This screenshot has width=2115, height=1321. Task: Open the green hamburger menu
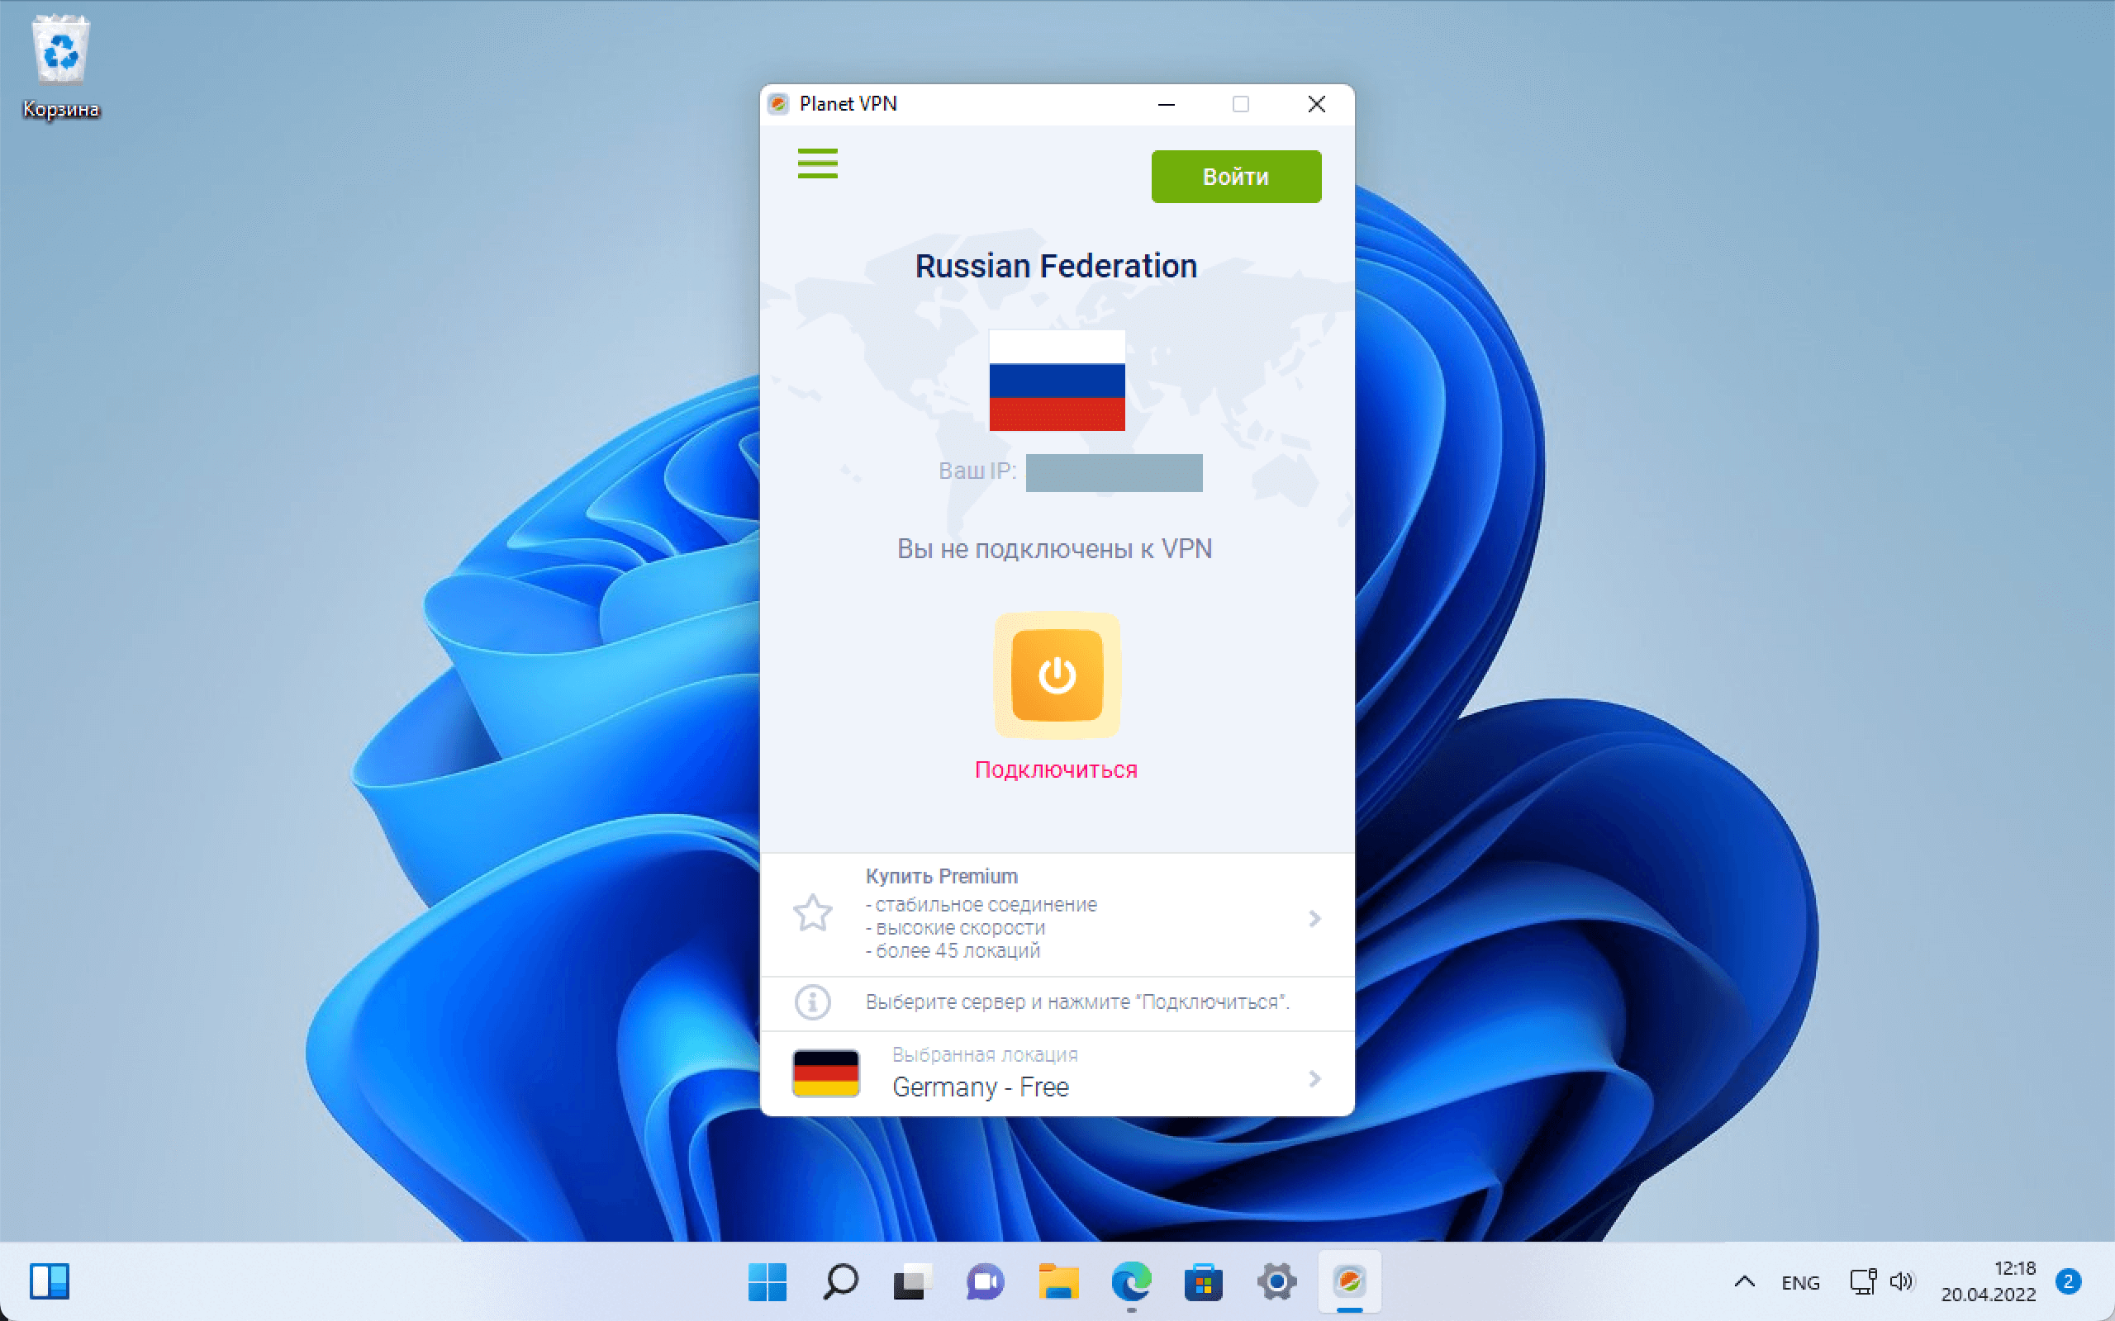817,163
